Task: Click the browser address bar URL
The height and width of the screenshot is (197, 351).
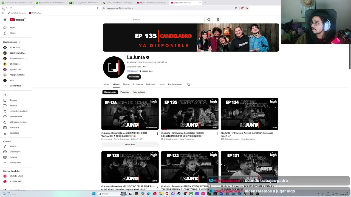Action: tap(120, 8)
